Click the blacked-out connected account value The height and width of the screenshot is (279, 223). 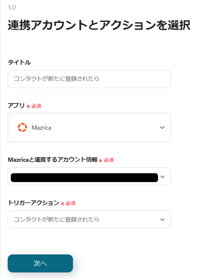(84, 177)
